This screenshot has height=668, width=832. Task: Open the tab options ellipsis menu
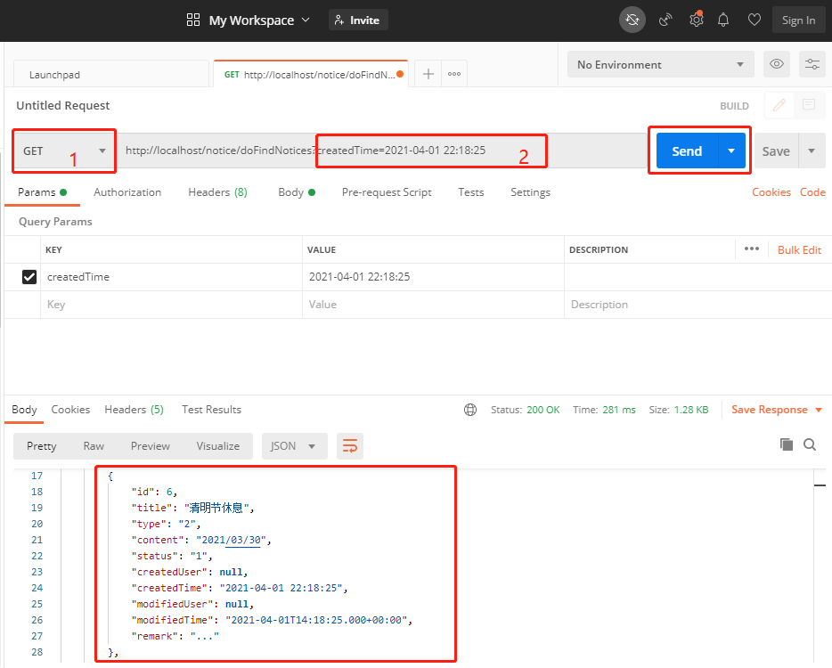(x=454, y=74)
